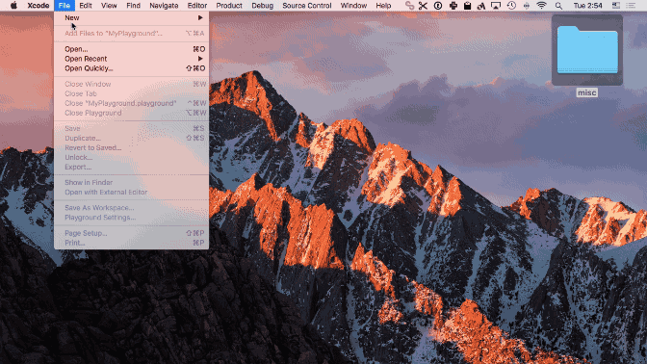The height and width of the screenshot is (364, 647).
Task: Click the Close Playground menu item
Action: [x=131, y=113]
